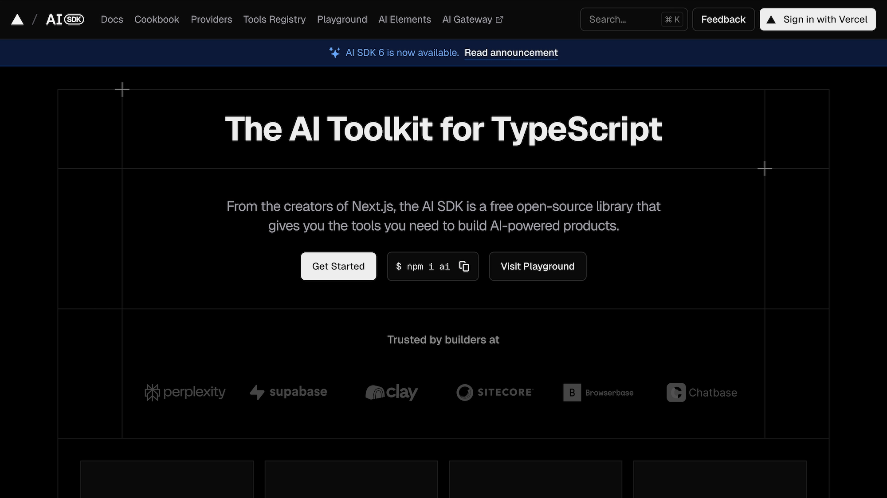Image resolution: width=887 pixels, height=498 pixels.
Task: Click the Sitecore logo
Action: pyautogui.click(x=494, y=392)
